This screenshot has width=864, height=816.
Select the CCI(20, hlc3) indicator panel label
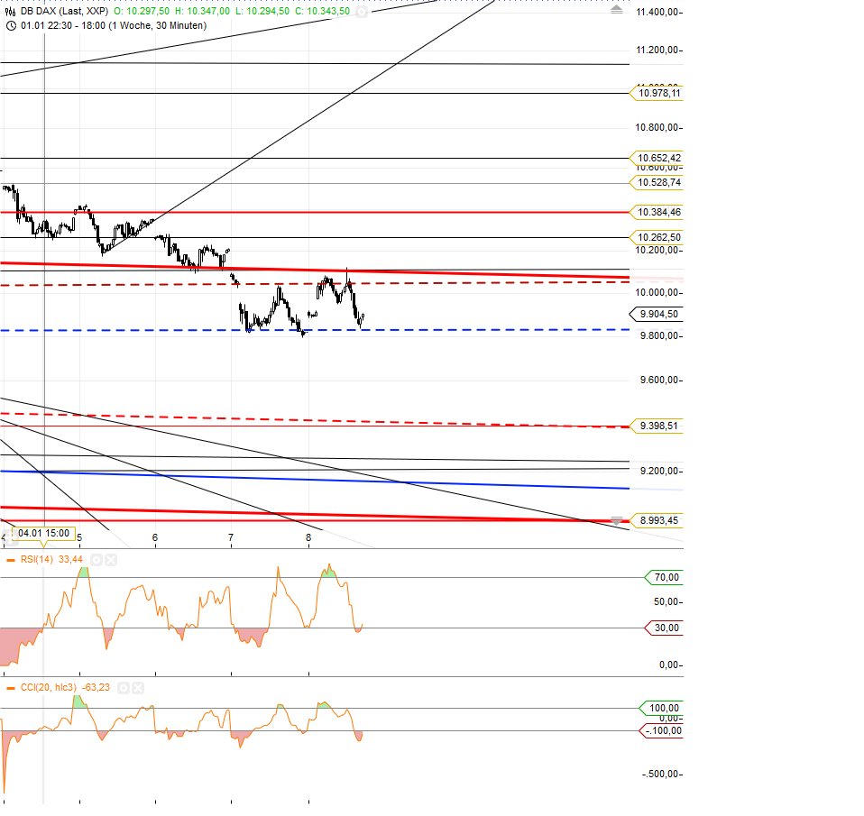tap(50, 688)
